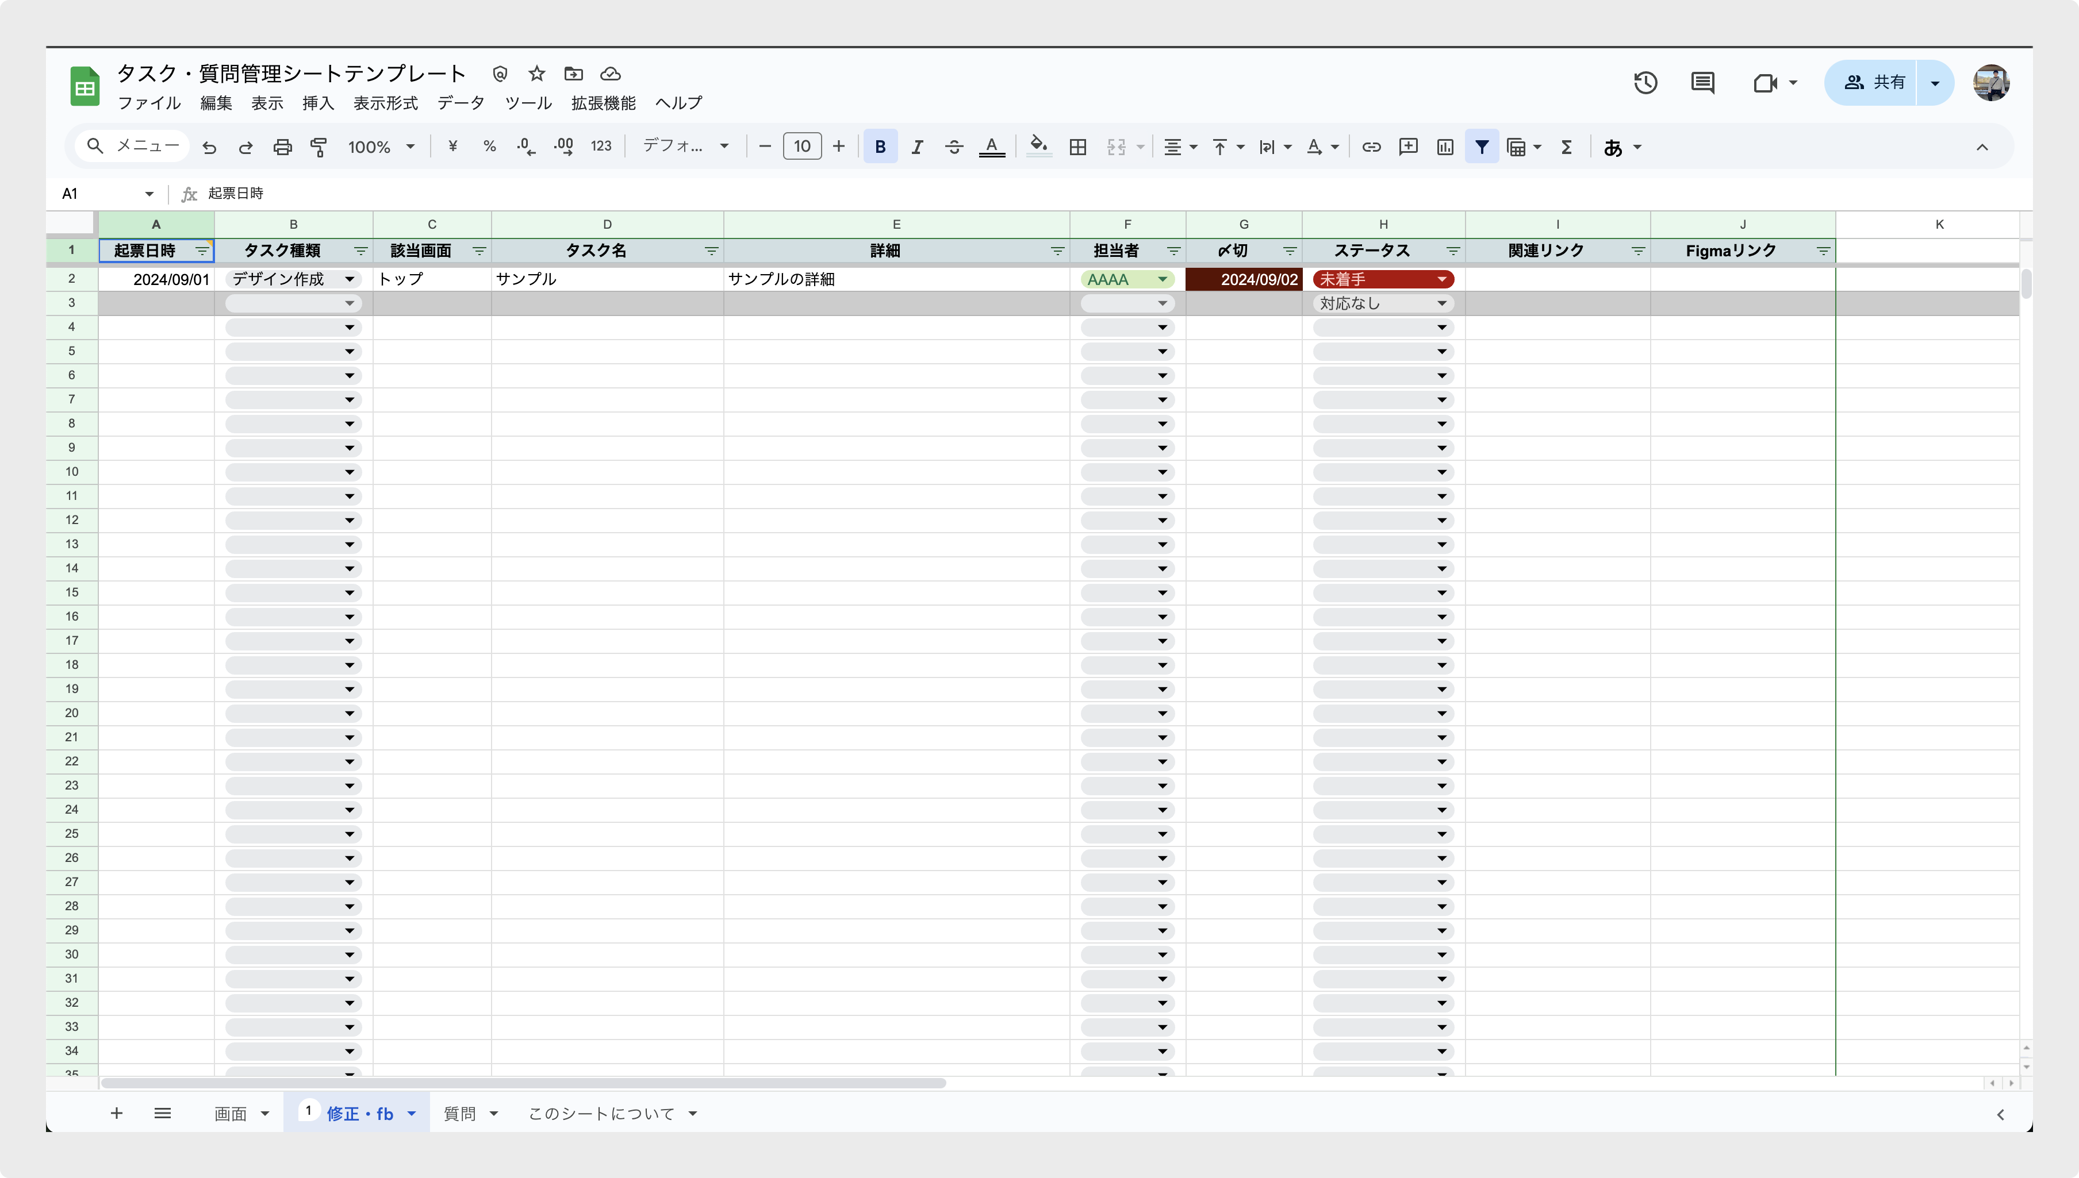Open the borders tool
The width and height of the screenshot is (2079, 1178).
coord(1078,147)
